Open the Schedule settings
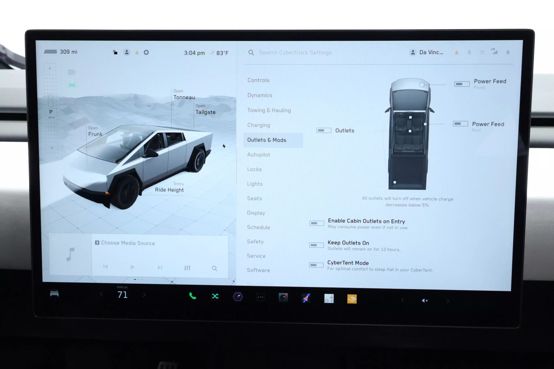This screenshot has height=369, width=554. [258, 227]
